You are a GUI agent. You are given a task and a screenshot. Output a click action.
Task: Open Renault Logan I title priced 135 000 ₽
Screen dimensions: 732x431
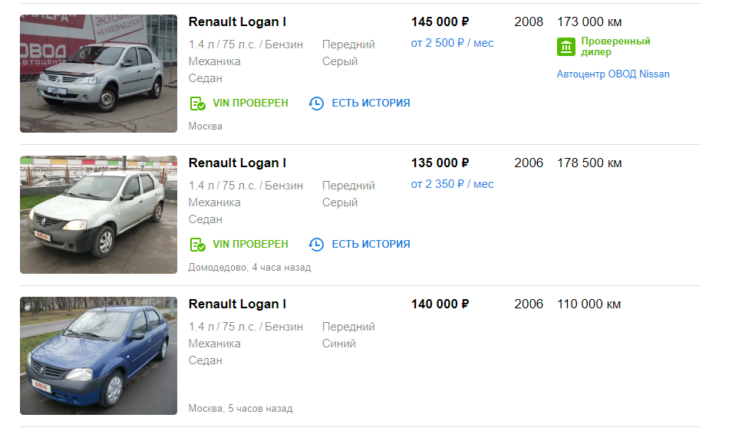pos(237,163)
